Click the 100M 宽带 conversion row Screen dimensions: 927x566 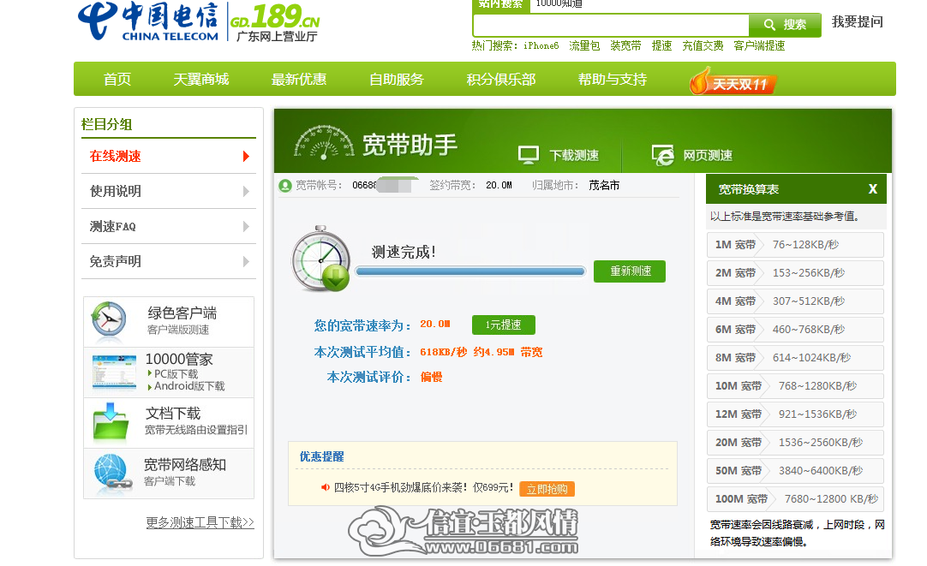[795, 499]
